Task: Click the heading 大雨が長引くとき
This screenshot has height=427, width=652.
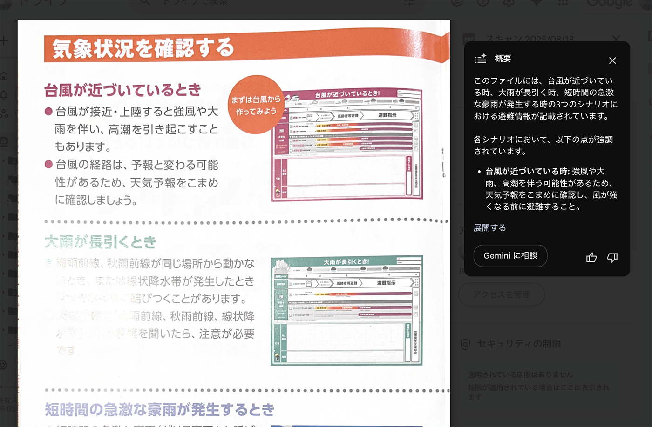Action: click(101, 242)
